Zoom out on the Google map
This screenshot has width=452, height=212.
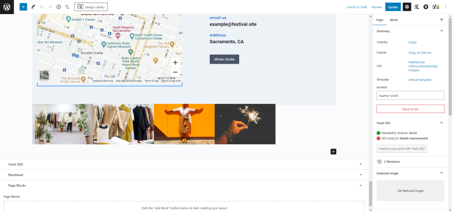pyautogui.click(x=175, y=72)
